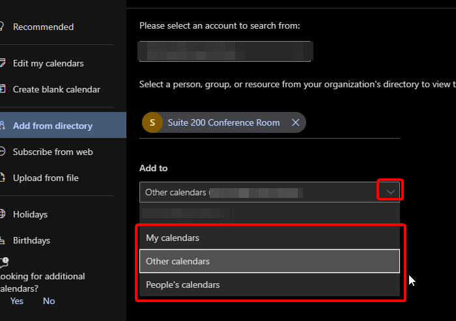
Task: Click the Upload from file icon
Action: (x=3, y=178)
